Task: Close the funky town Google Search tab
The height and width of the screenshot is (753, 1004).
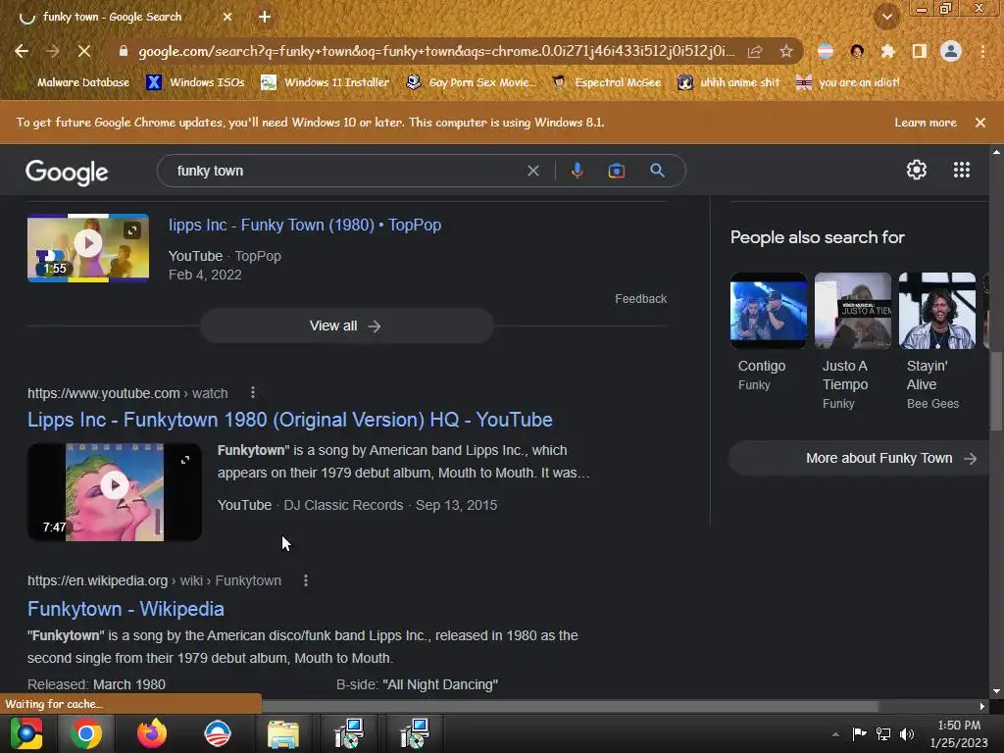Action: click(227, 18)
